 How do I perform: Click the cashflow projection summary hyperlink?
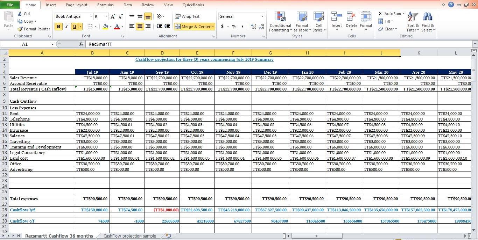tap(204, 59)
